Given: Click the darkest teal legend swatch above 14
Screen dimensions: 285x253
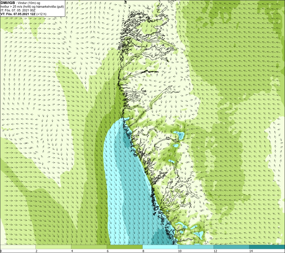Looking at the screenshot, I should 267,247.
